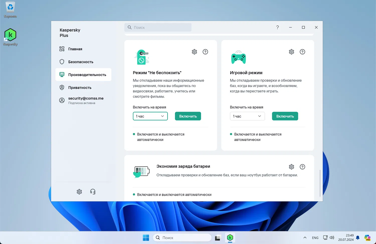The width and height of the screenshot is (376, 244).
Task: Click the question mark help in title bar
Action: 277,27
